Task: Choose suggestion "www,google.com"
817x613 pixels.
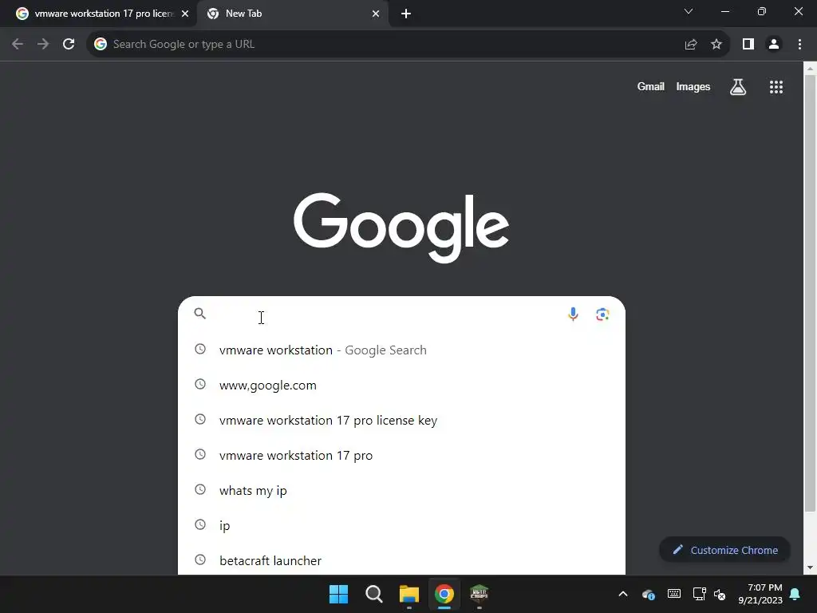Action: point(401,386)
